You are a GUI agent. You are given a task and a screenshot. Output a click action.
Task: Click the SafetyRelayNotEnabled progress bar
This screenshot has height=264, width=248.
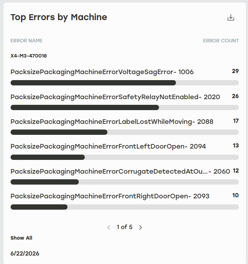[x=124, y=107]
